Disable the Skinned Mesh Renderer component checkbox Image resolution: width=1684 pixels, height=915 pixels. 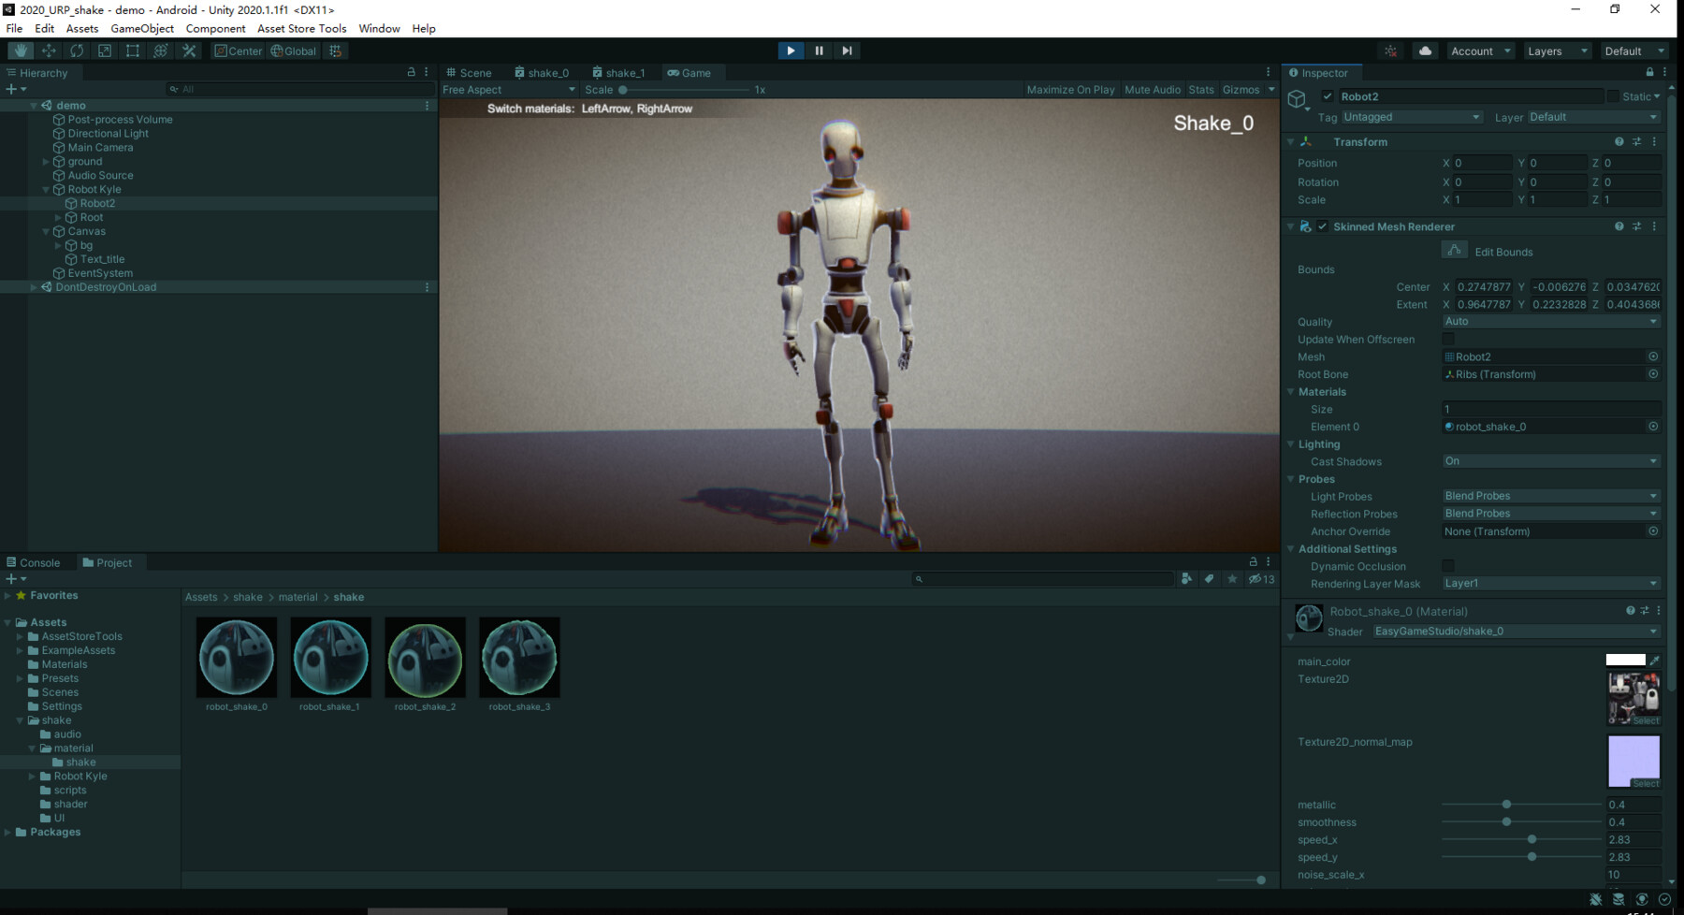(1323, 226)
